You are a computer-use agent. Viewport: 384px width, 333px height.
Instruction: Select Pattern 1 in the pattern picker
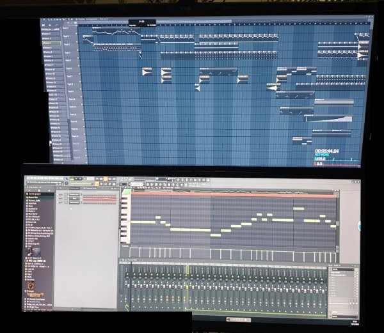tap(50, 30)
